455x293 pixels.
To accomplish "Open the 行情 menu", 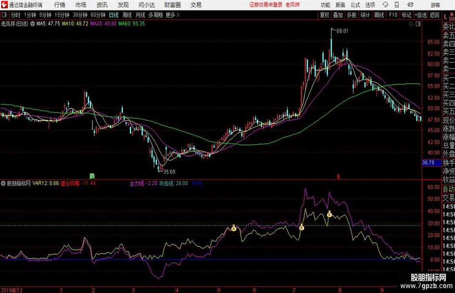I will coord(60,5).
